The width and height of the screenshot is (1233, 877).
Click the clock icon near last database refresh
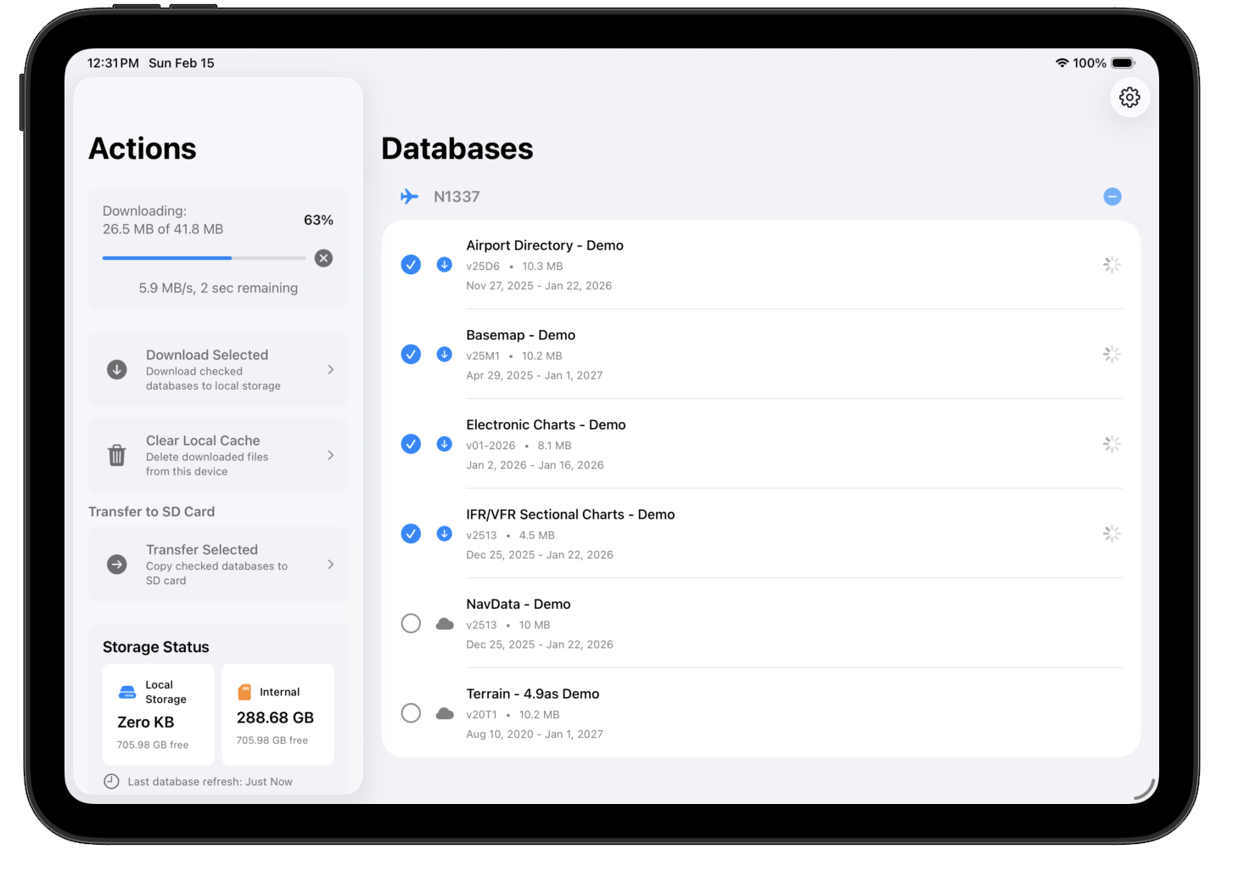point(111,781)
